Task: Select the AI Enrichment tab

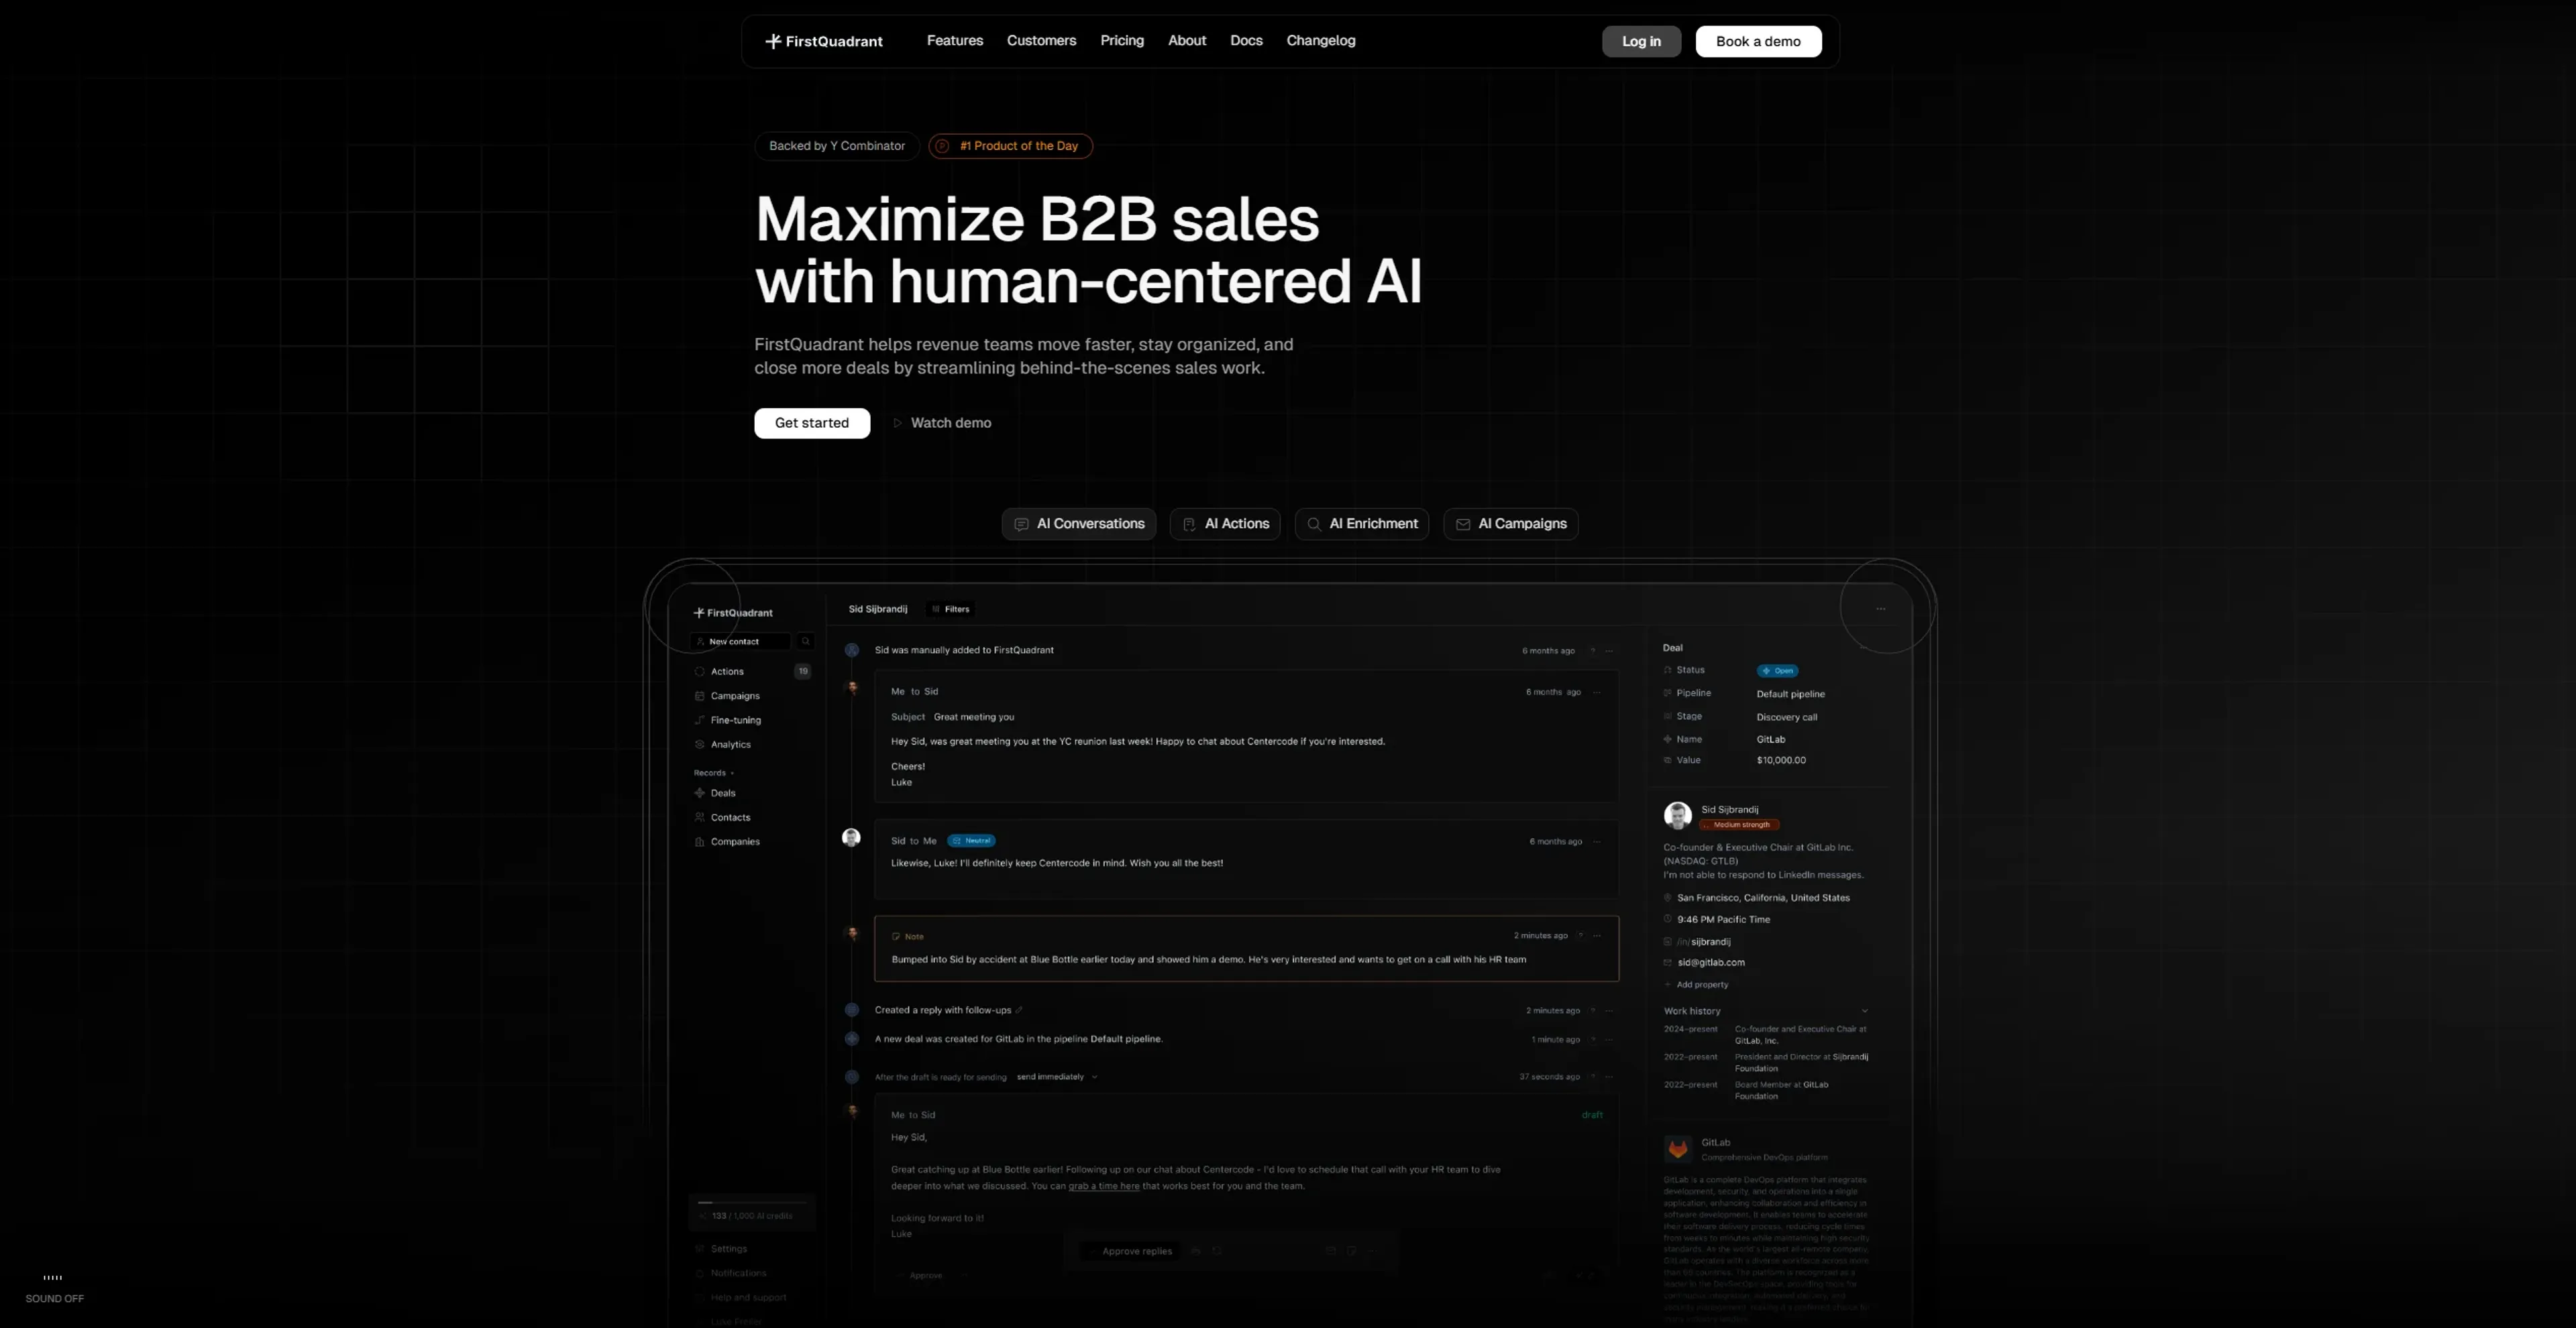Action: pos(1361,524)
